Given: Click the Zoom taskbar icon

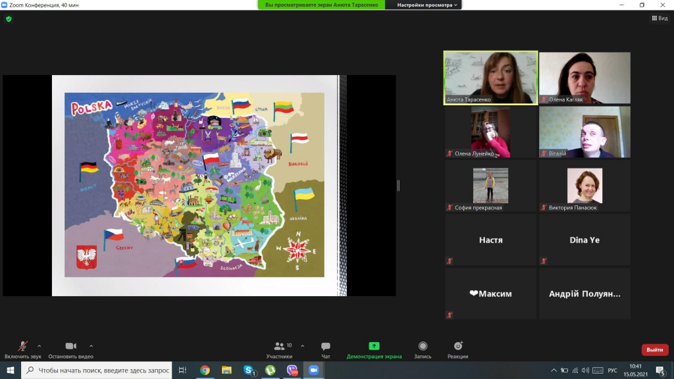Looking at the screenshot, I should (314, 370).
